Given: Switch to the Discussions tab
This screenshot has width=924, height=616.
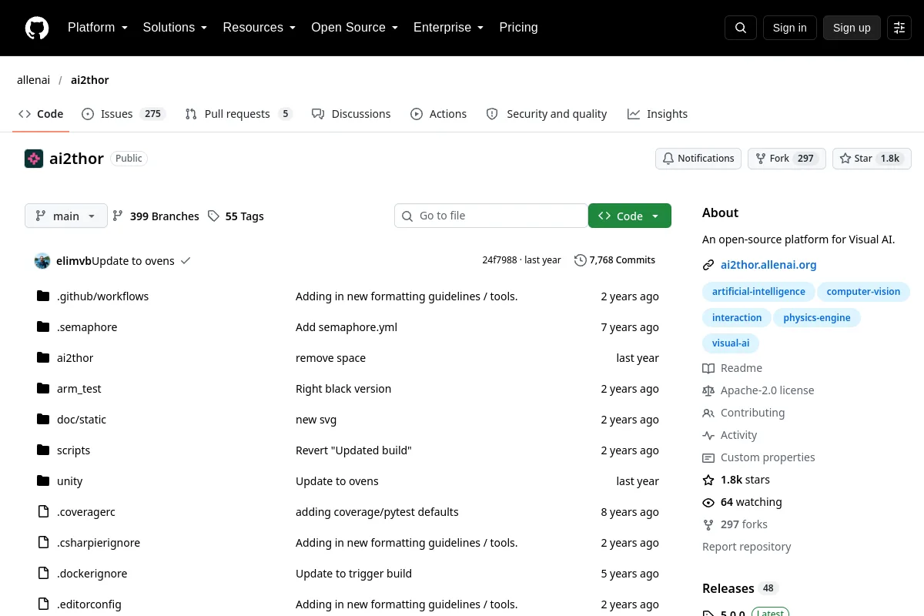Looking at the screenshot, I should [351, 114].
